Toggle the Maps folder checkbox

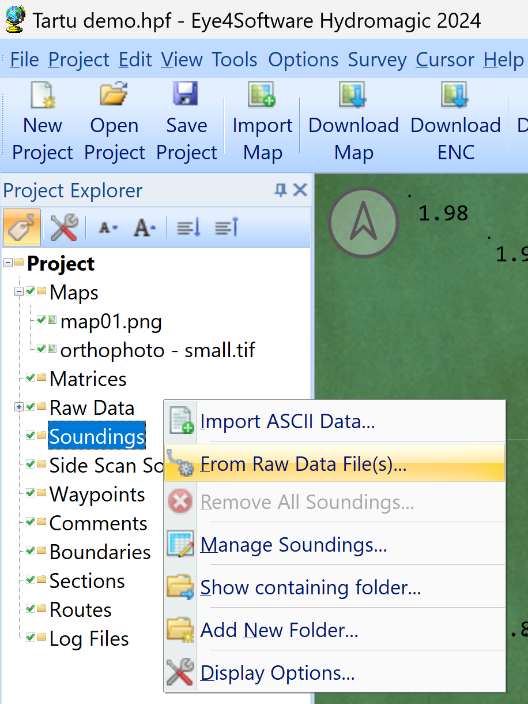click(31, 291)
